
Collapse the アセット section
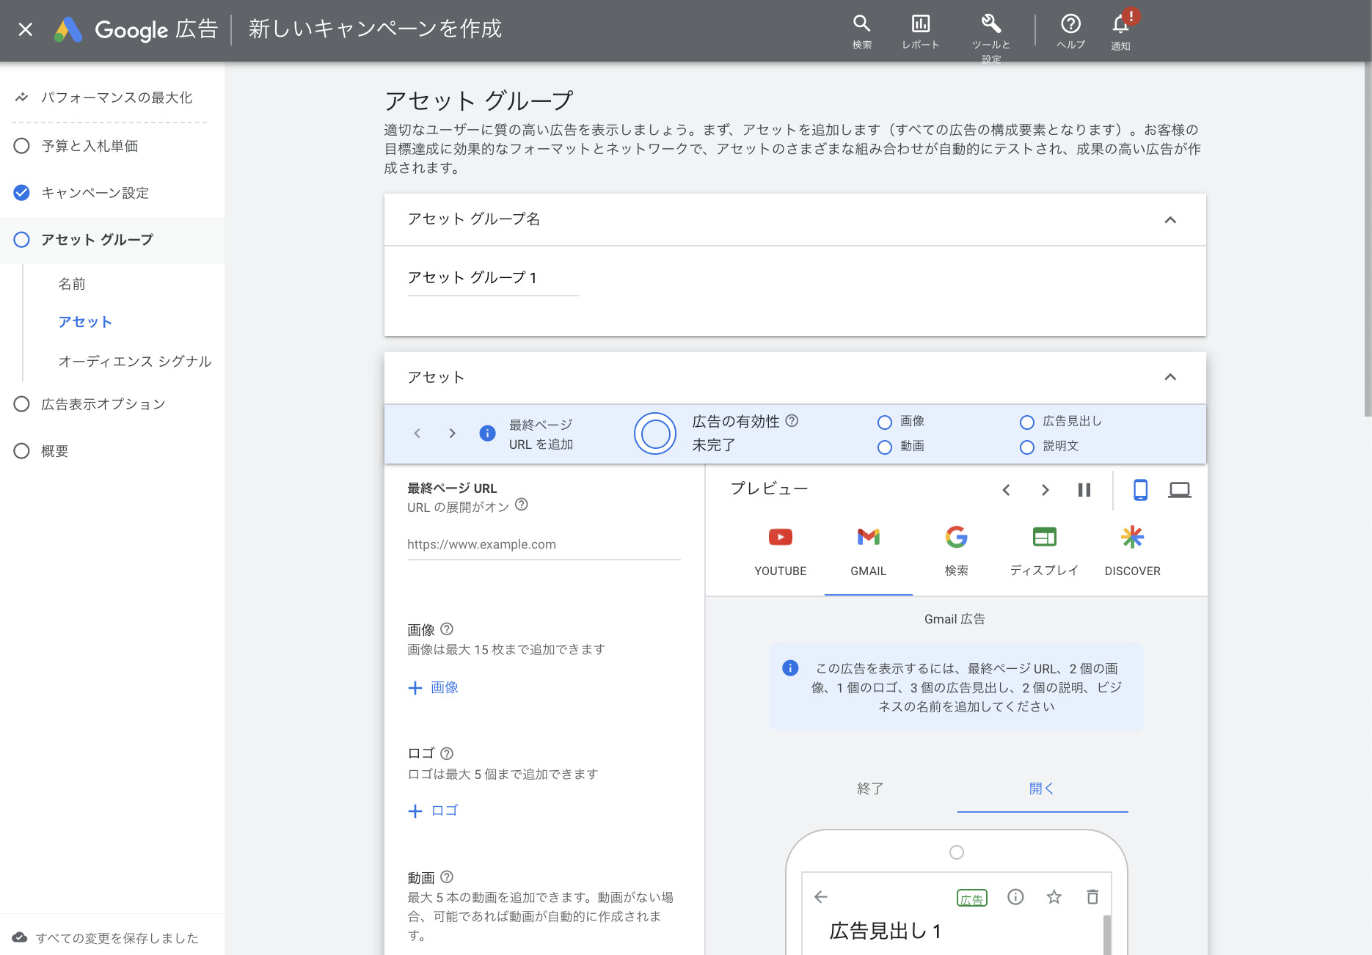pos(1171,377)
